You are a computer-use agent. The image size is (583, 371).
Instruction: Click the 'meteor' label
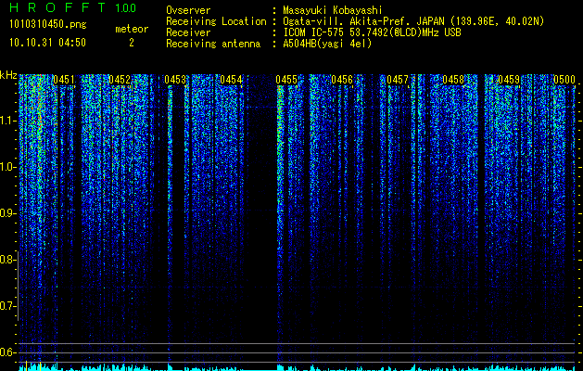click(132, 29)
